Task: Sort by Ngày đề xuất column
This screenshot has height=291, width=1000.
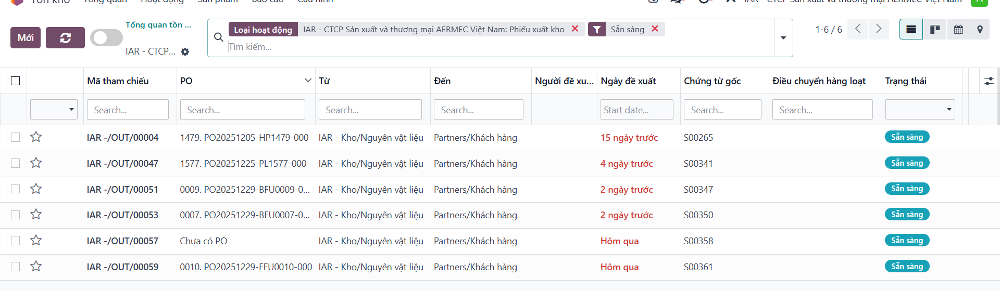Action: click(628, 81)
